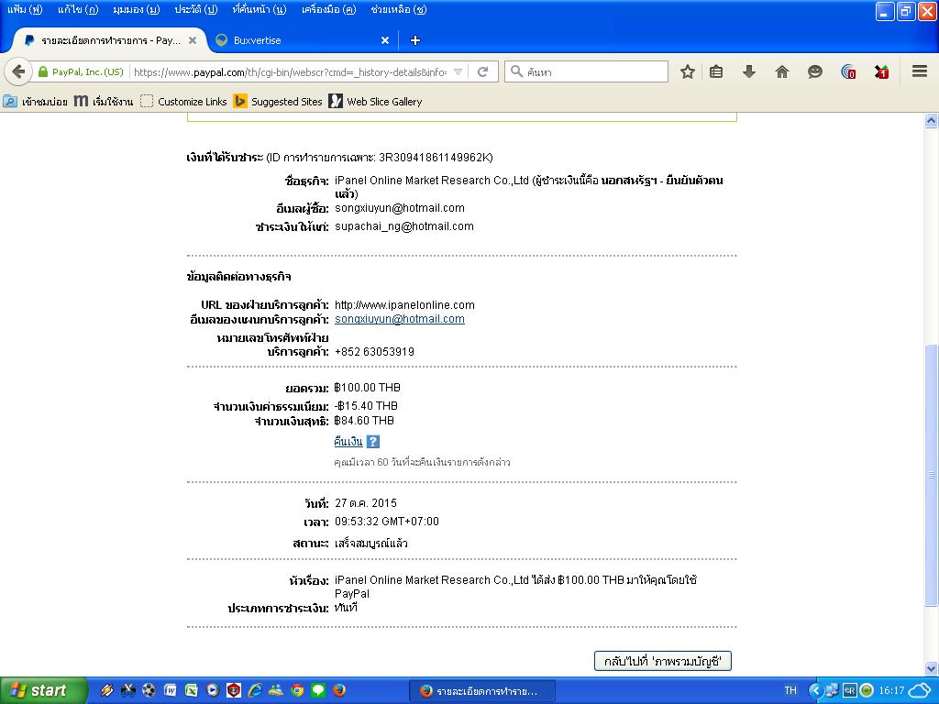Click into the URL address bar
Viewport: 939px width, 704px height.
pos(291,71)
